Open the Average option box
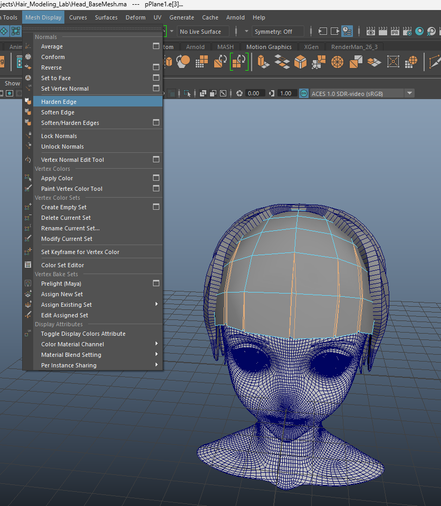The height and width of the screenshot is (506, 441). coord(156,46)
